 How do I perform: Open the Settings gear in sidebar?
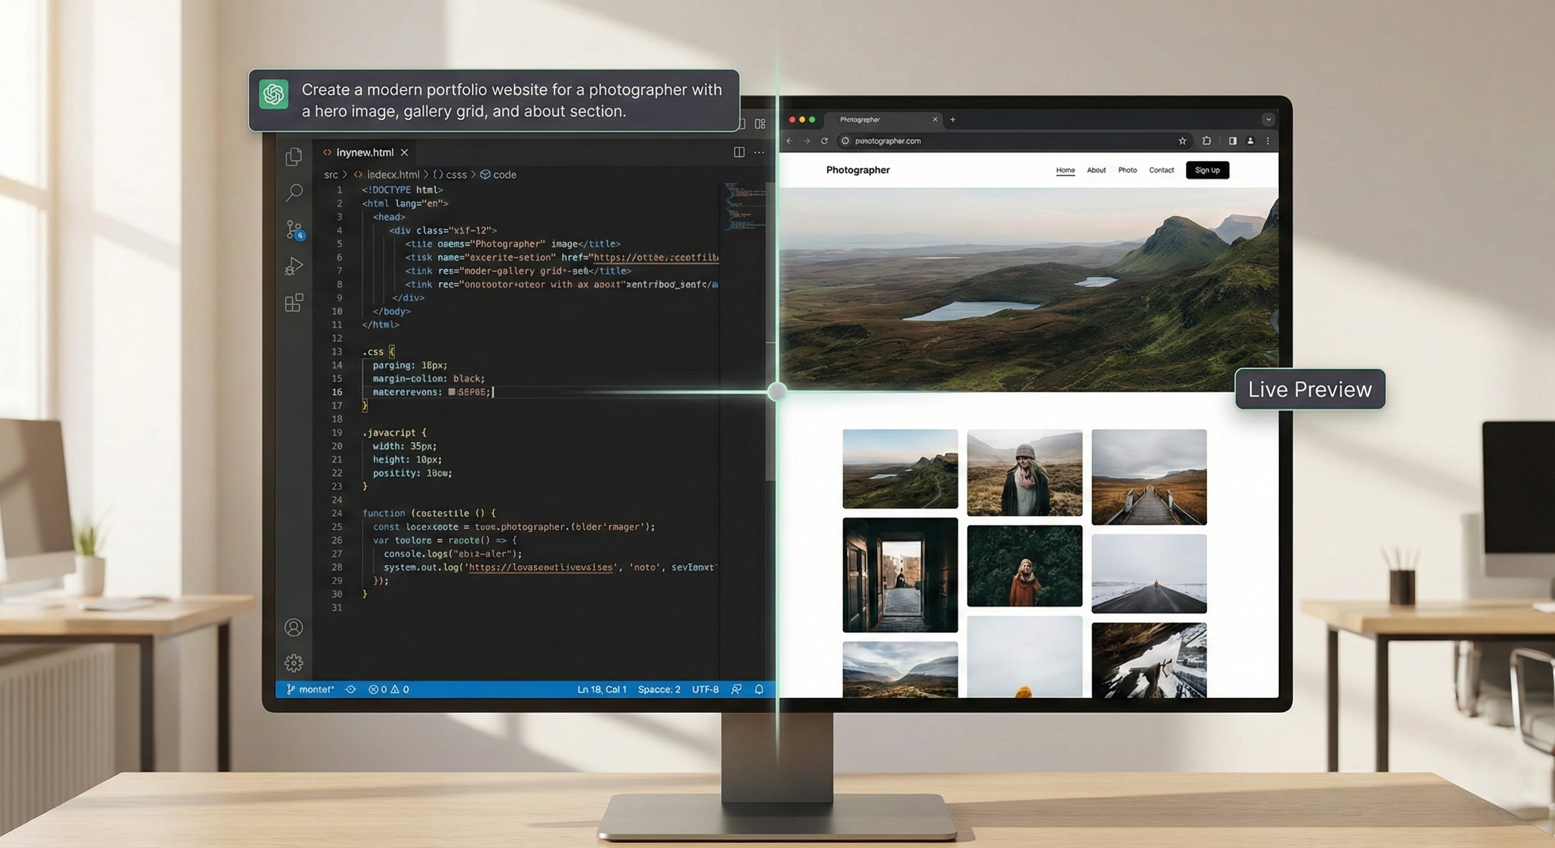(294, 662)
